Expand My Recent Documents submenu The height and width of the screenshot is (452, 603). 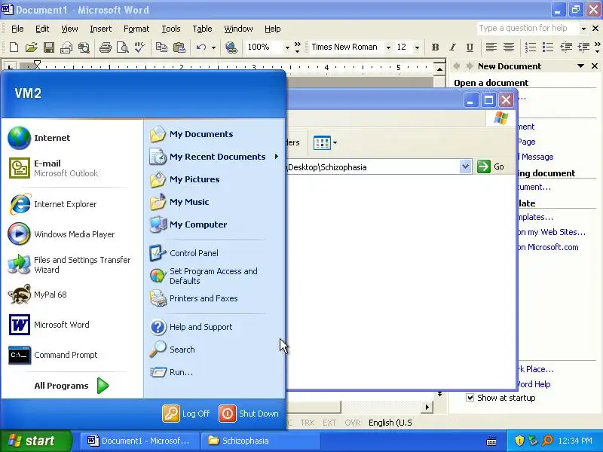(215, 157)
